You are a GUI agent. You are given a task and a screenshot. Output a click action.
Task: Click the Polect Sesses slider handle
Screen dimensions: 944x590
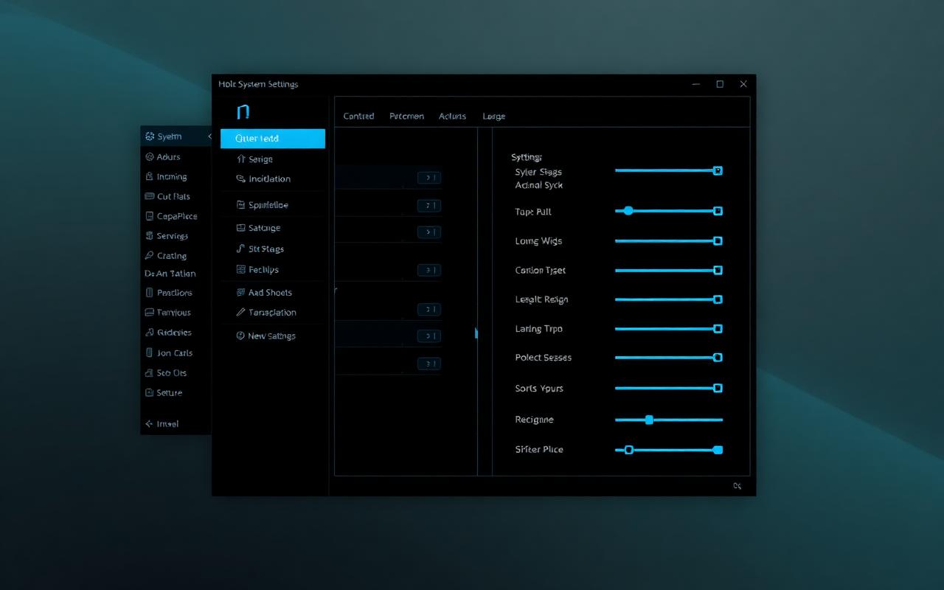[718, 358]
